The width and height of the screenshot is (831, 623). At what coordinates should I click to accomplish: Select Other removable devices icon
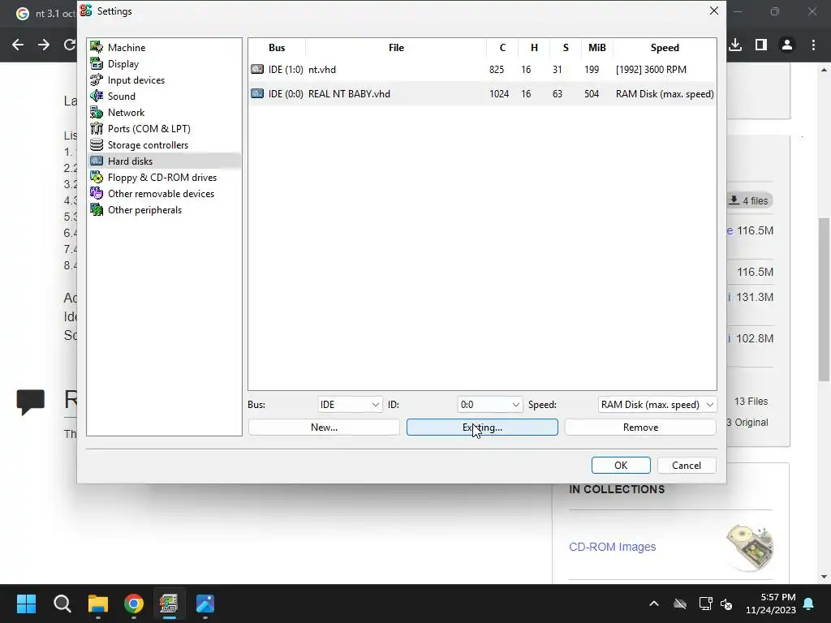coord(97,193)
